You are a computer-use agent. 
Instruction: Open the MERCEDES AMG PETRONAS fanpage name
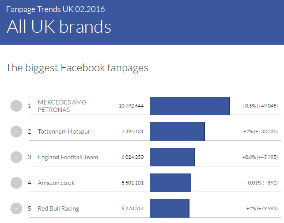click(x=62, y=106)
